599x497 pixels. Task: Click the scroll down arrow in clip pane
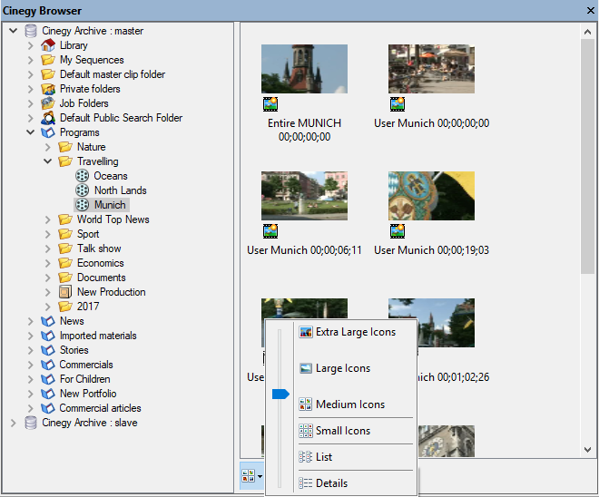click(587, 450)
